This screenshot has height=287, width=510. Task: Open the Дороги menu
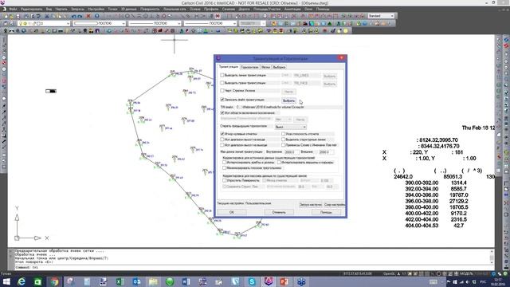tap(245, 9)
